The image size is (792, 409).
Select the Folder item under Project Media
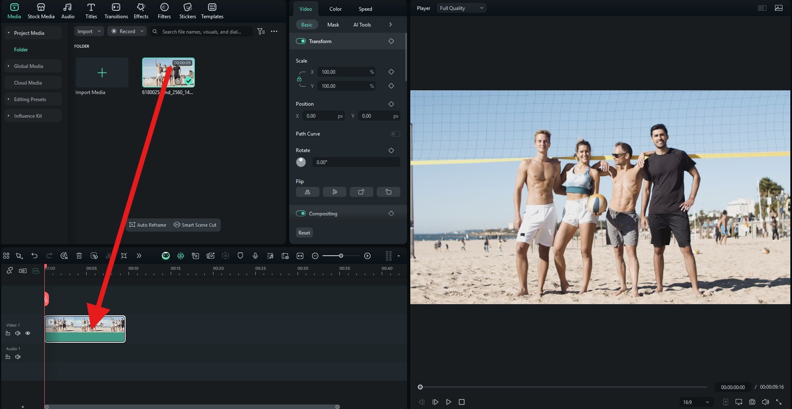coord(21,49)
